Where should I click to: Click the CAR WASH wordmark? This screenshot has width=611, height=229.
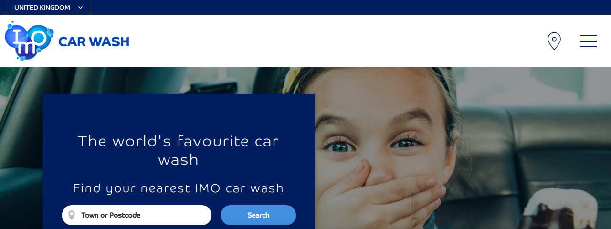(x=94, y=42)
